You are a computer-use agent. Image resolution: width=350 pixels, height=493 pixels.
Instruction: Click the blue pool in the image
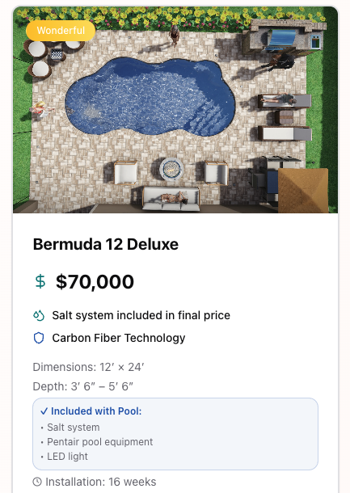(150, 97)
